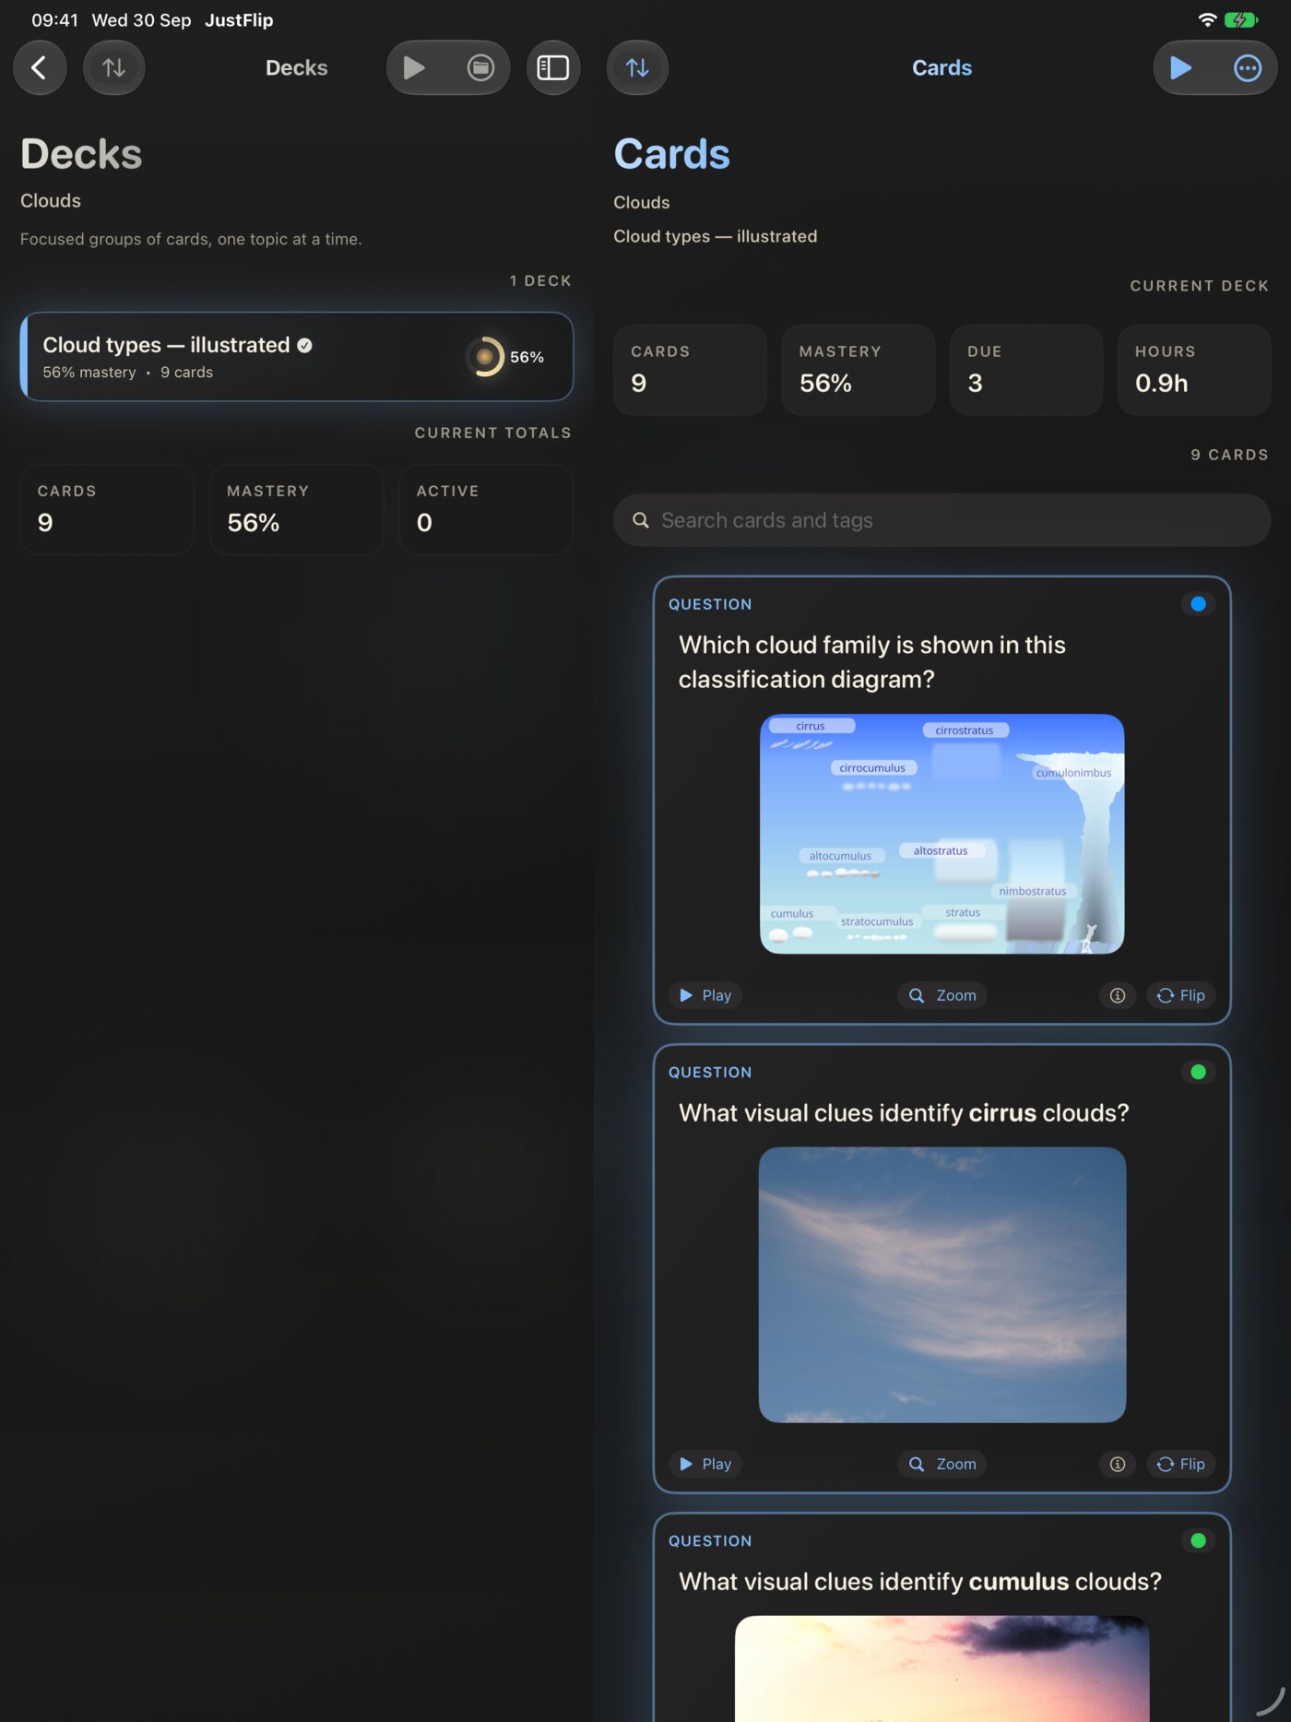The width and height of the screenshot is (1291, 1722).
Task: Show info for the cirrus clouds card
Action: (x=1118, y=1464)
